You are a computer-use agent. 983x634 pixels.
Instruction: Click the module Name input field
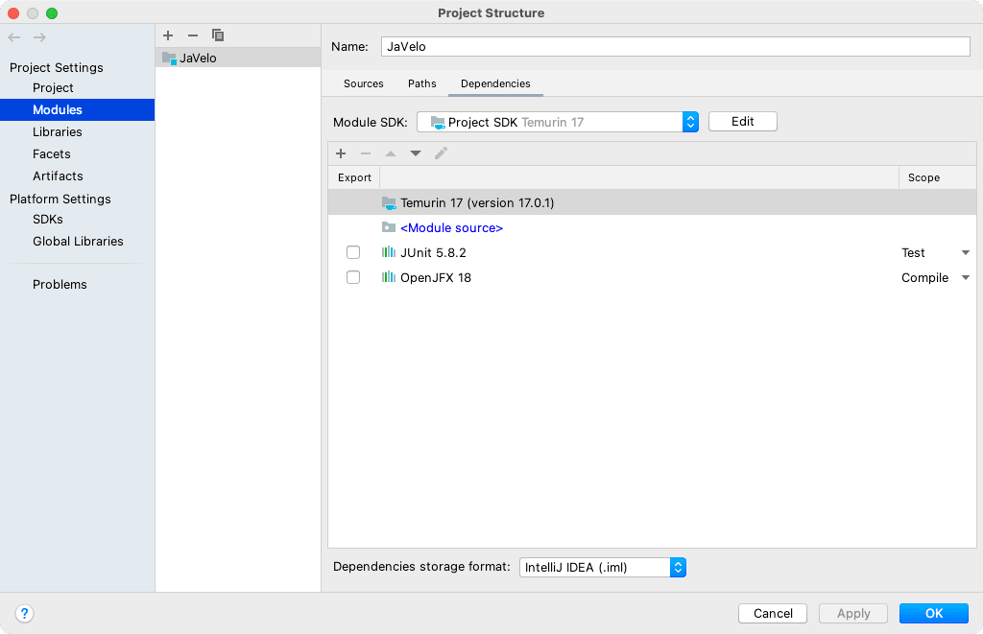click(676, 46)
